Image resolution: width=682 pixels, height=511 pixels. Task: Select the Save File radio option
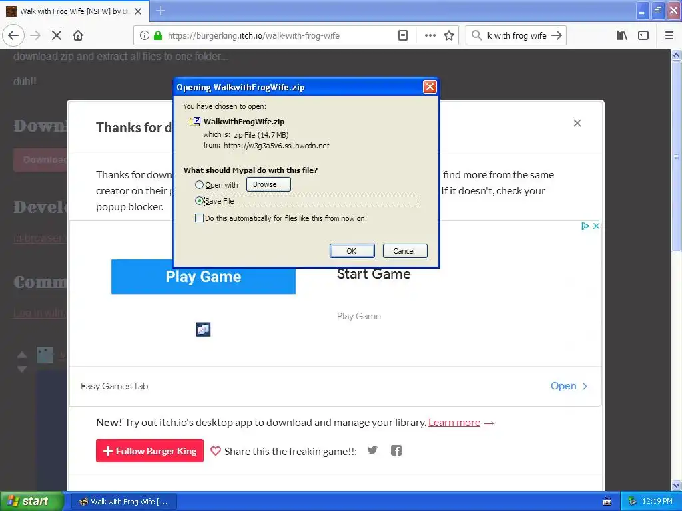[x=199, y=201]
